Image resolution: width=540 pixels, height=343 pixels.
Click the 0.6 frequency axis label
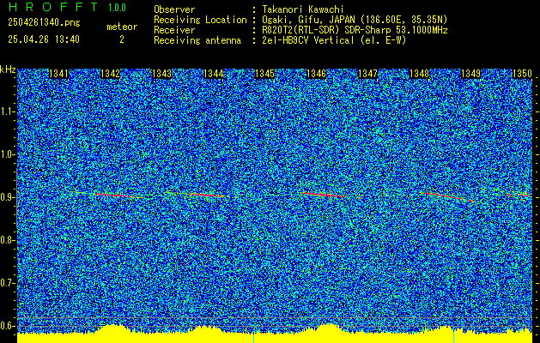[7, 326]
